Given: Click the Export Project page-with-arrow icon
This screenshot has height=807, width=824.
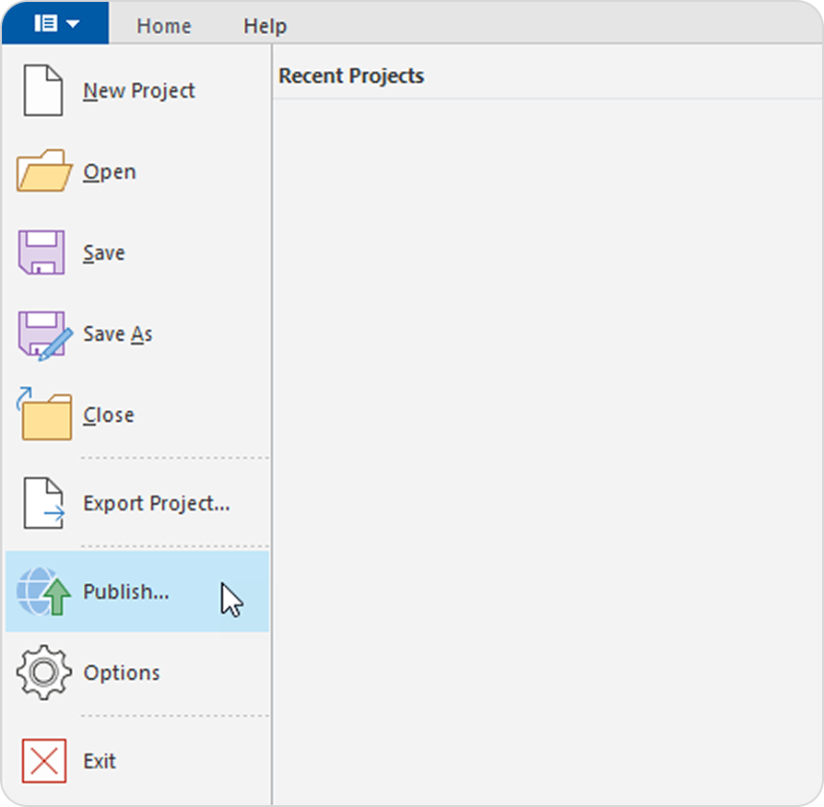Looking at the screenshot, I should click(43, 503).
